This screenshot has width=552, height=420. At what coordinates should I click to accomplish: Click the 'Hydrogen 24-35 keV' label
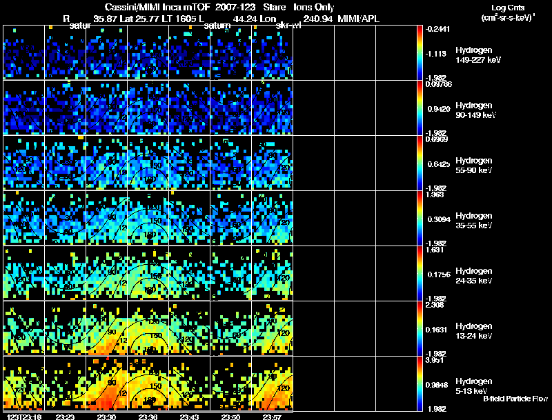474,276
